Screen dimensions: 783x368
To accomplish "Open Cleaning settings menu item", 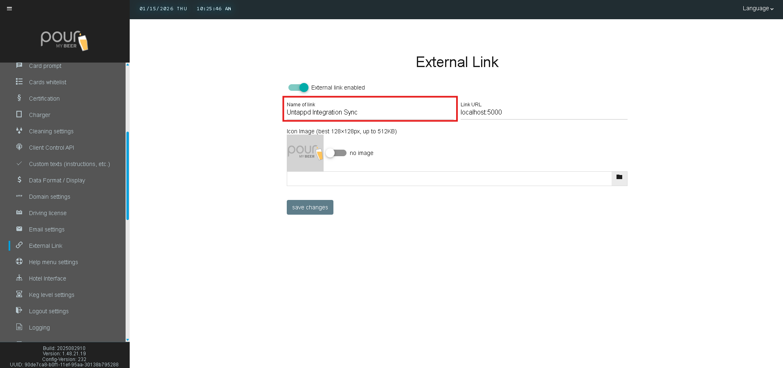I will click(51, 131).
